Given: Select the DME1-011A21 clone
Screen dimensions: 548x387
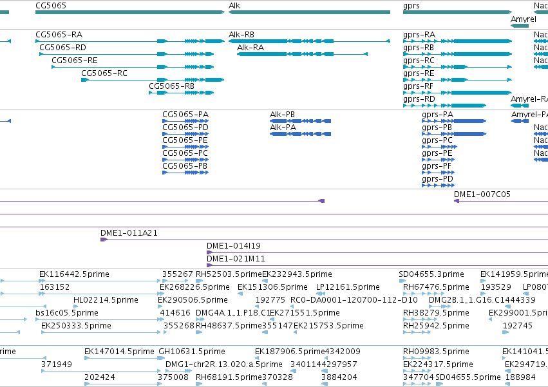Looking at the screenshot, I should (x=324, y=240).
